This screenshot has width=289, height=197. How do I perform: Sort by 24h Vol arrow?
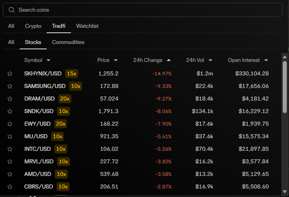pyautogui.click(x=210, y=60)
